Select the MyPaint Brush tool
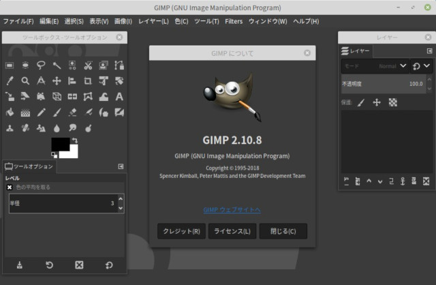The height and width of the screenshot is (285, 436). pos(119,112)
